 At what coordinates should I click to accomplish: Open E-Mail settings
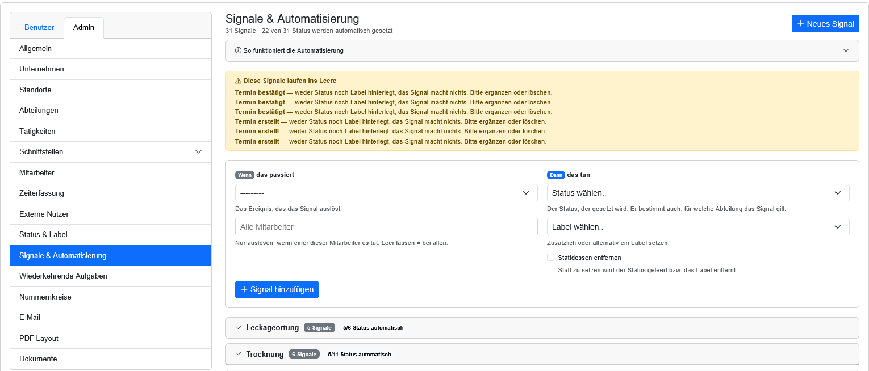(111, 318)
